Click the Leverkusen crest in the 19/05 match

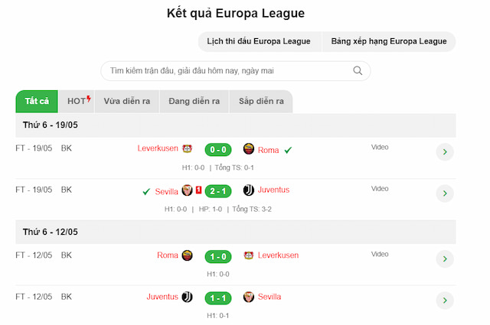187,149
